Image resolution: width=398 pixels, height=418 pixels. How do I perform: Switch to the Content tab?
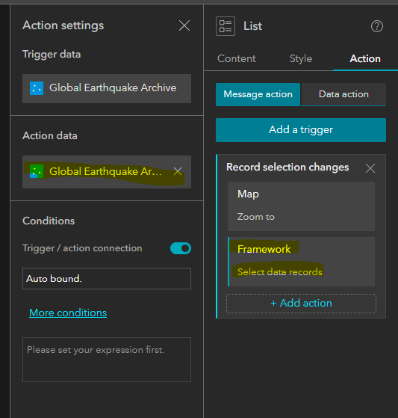point(237,58)
